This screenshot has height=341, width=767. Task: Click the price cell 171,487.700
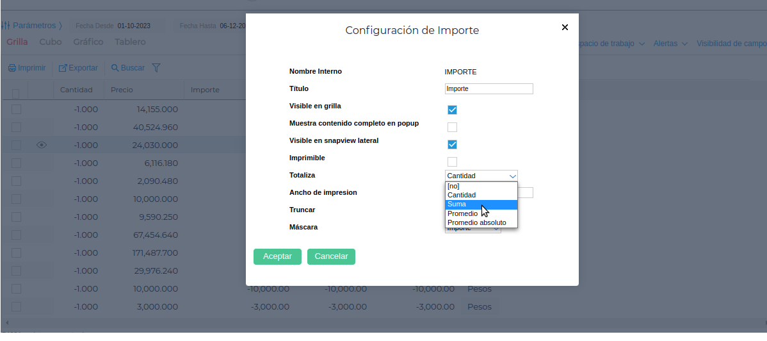(x=155, y=253)
